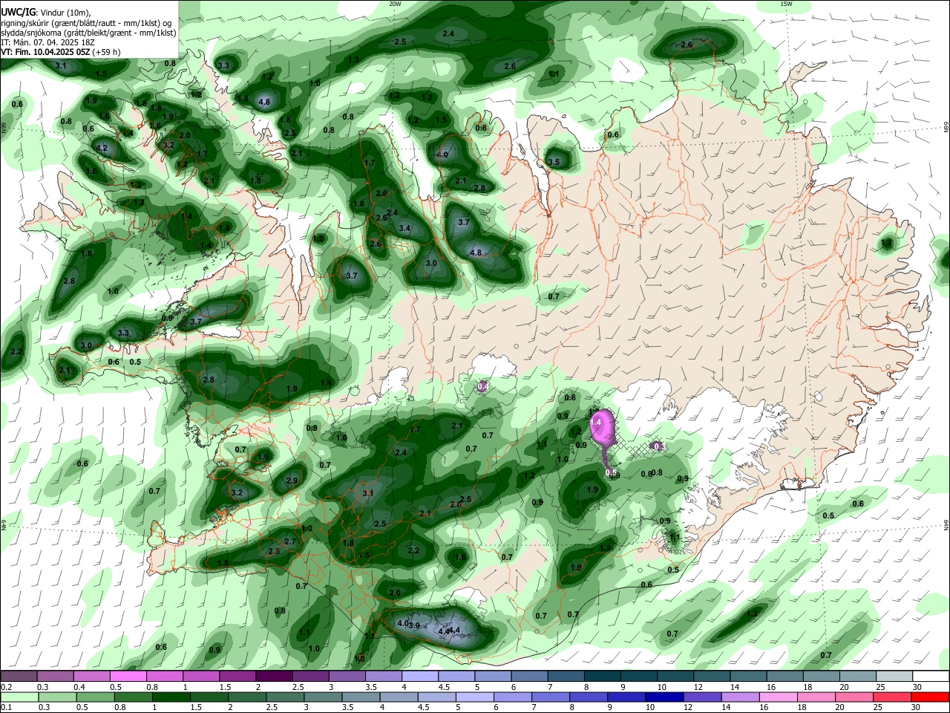Click the initial time 'IT: Mán. 07. 04. 2025 18Z'
This screenshot has height=713, width=950.
pos(47,43)
